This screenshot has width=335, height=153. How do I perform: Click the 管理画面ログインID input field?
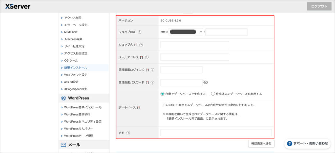(x=181, y=70)
